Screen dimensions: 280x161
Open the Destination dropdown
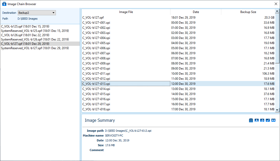click(x=54, y=12)
